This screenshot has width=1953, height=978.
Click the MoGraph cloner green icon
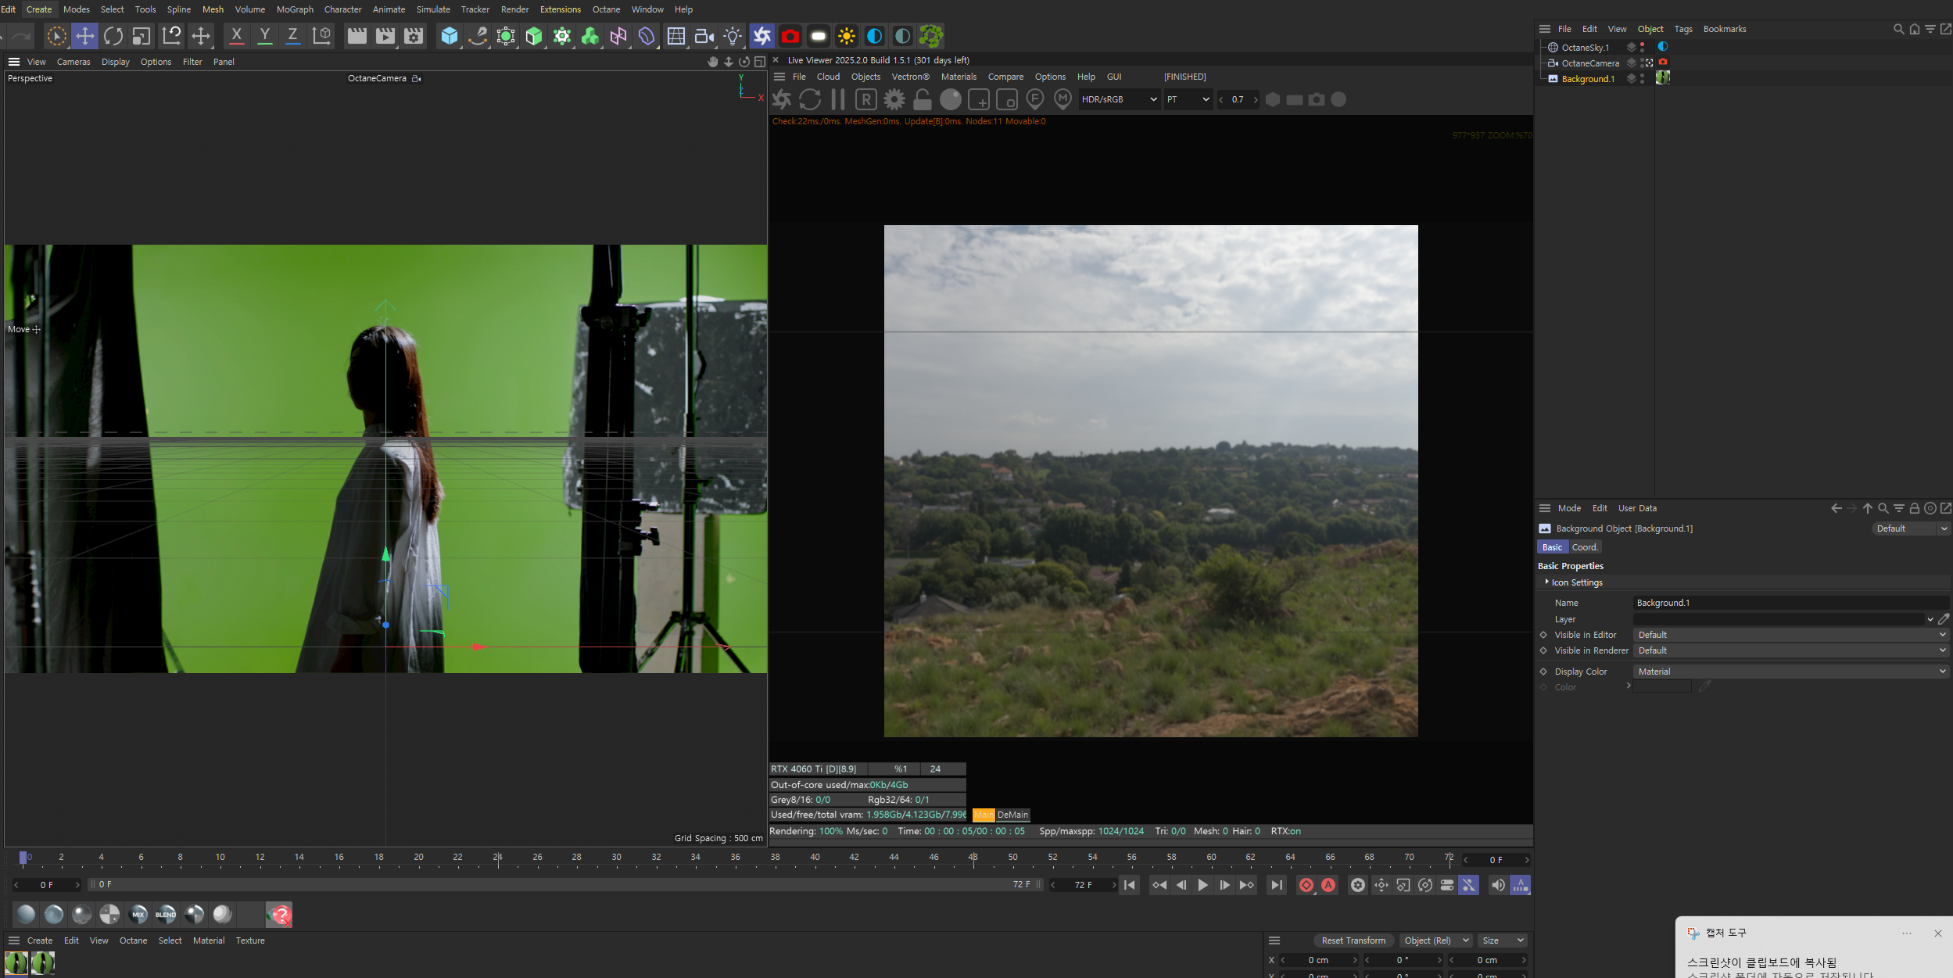click(562, 36)
